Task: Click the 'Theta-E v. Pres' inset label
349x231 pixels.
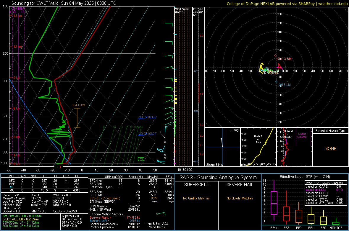Action: (x=258, y=139)
